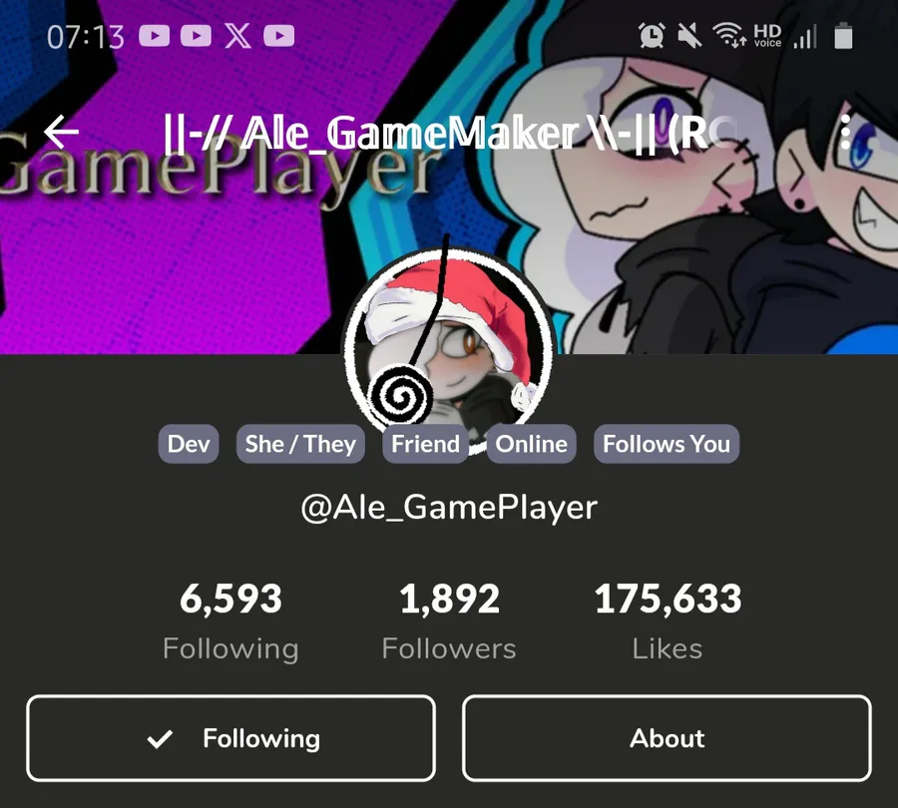Tap the Follows You tag
The height and width of the screenshot is (808, 898).
click(x=667, y=444)
